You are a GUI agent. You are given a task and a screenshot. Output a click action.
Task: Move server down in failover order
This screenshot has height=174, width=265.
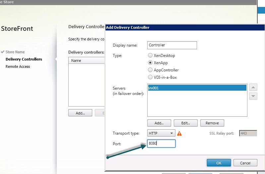click(253, 96)
